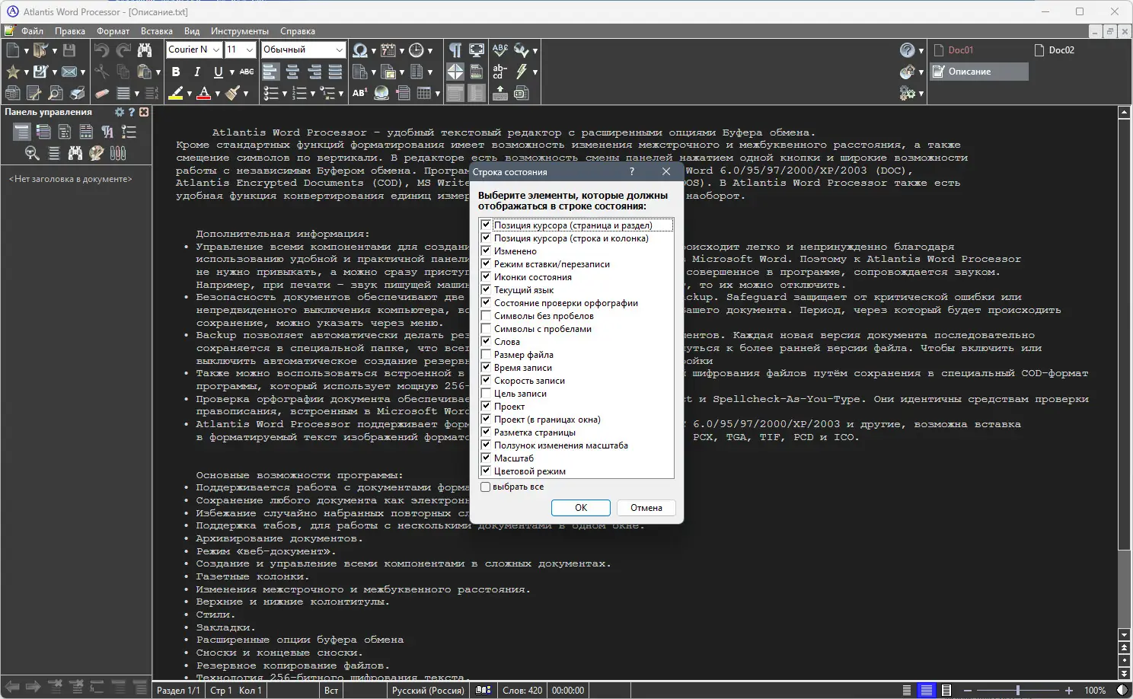Expand the bulleted list dropdown arrow
Screen dimensions: 1133x699
coord(284,94)
